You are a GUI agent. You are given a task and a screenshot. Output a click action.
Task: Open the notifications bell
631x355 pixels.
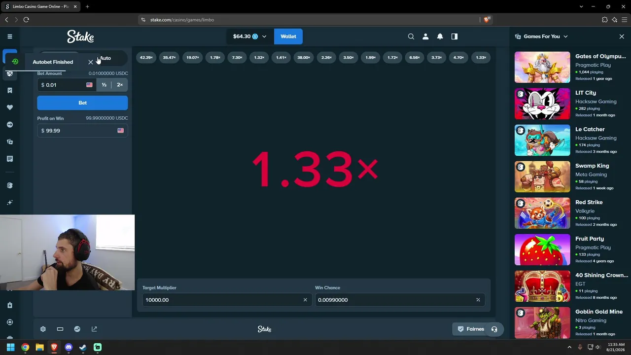(x=440, y=36)
